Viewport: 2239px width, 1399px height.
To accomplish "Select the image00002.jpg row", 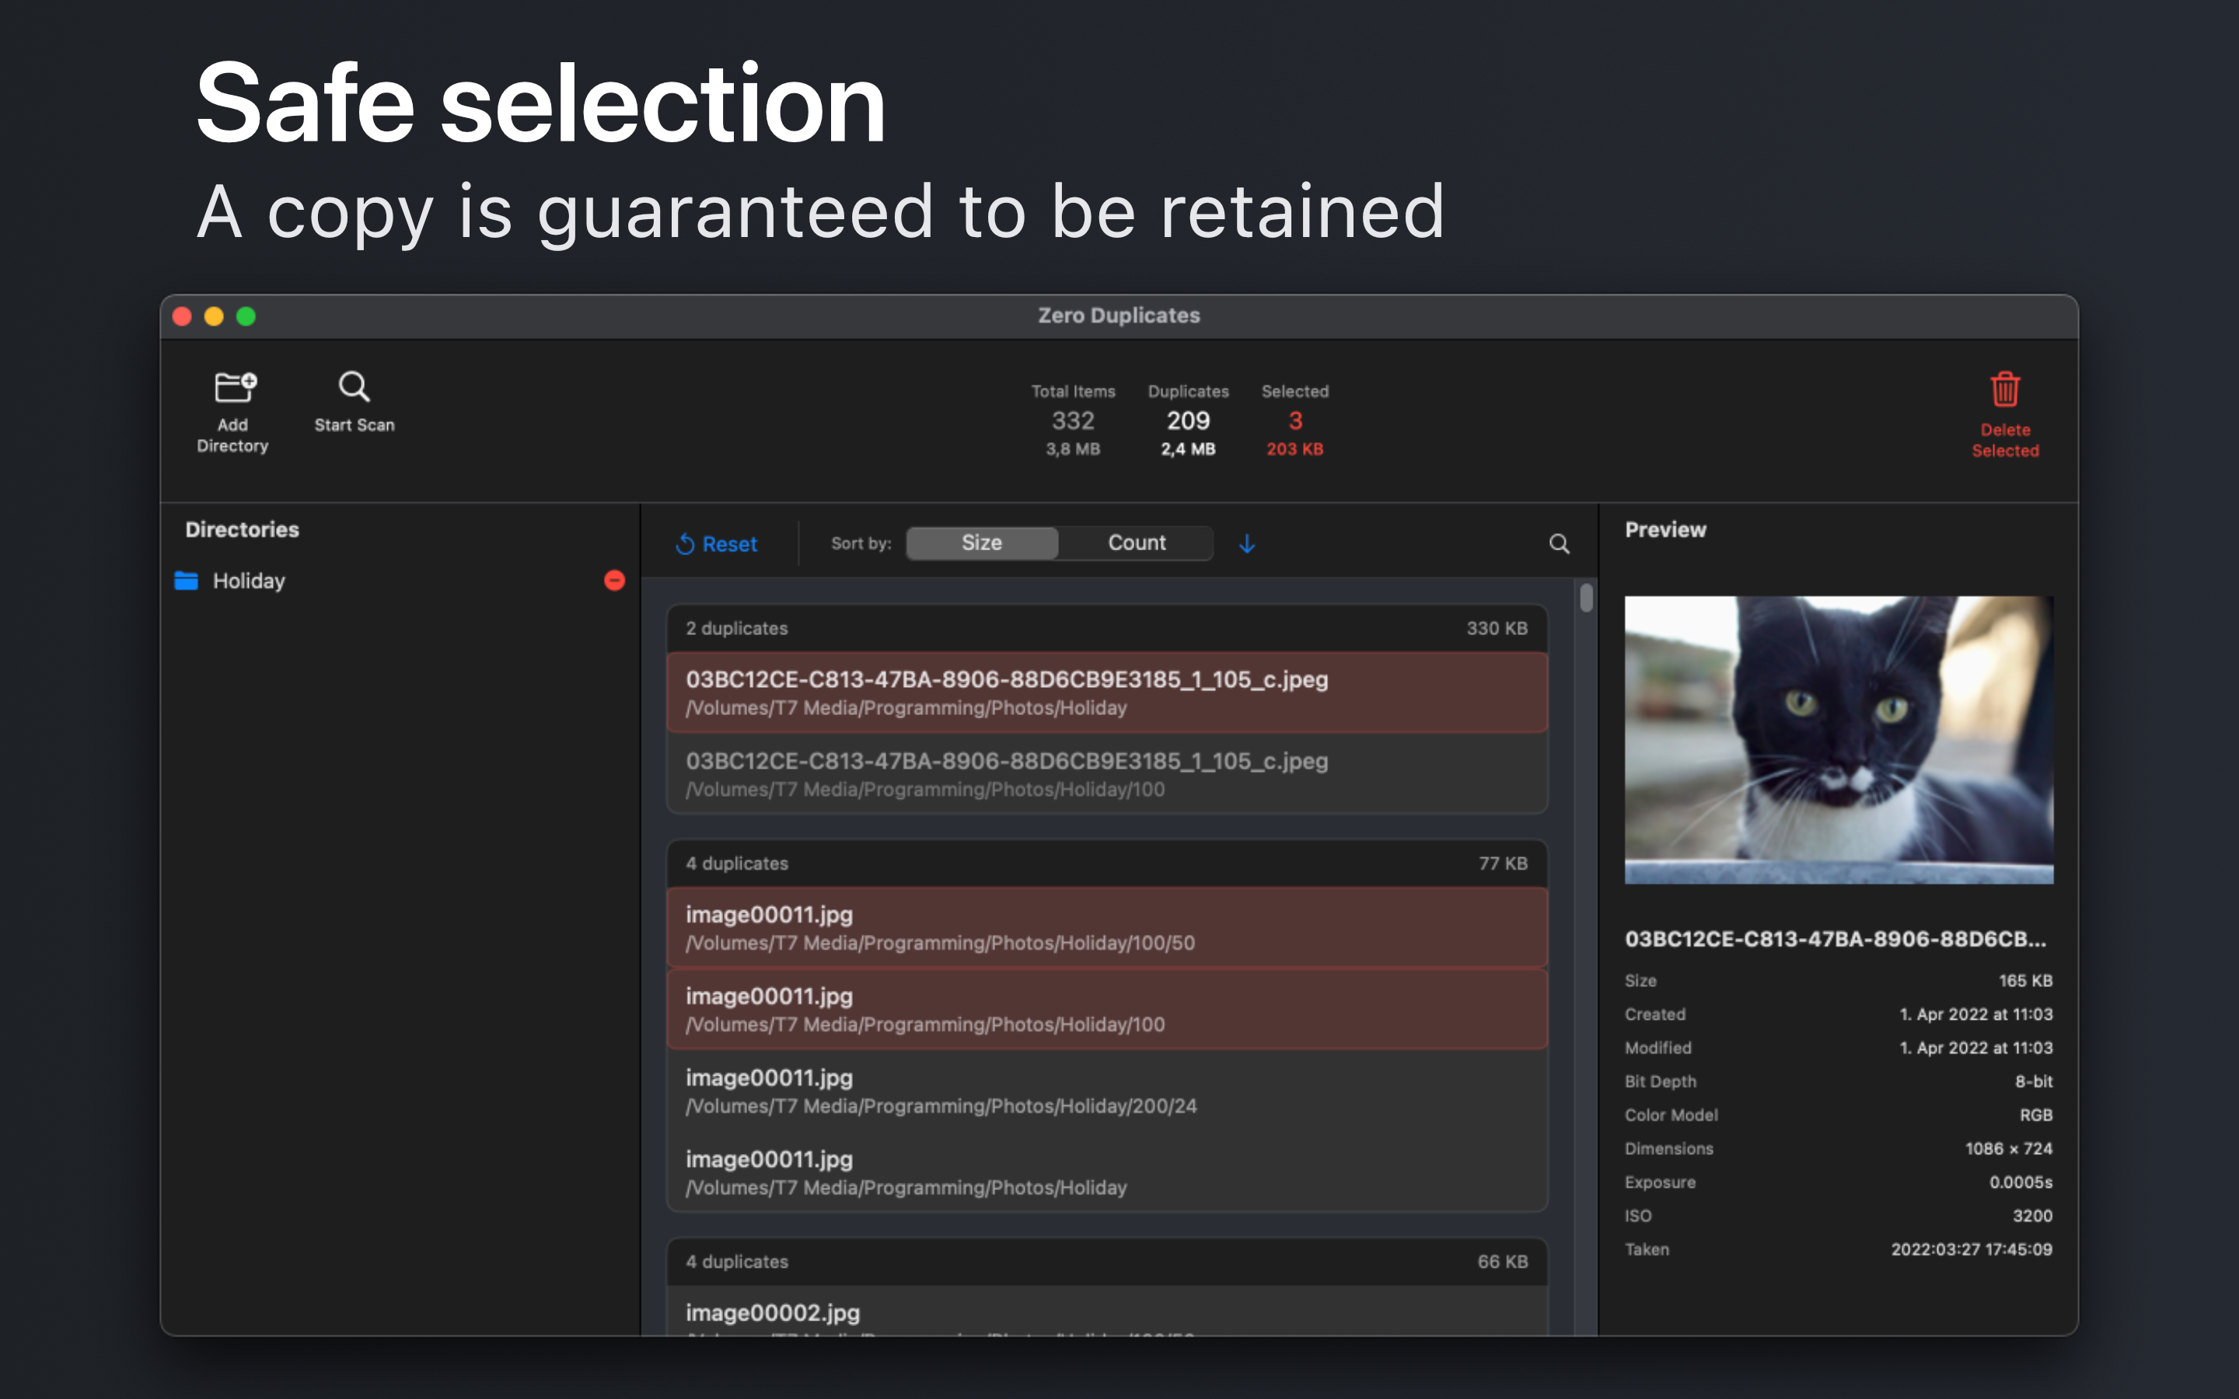I will tap(1106, 1311).
